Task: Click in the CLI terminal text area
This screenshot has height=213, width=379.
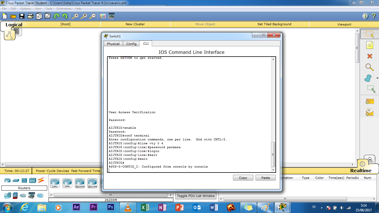Action: tap(189, 114)
